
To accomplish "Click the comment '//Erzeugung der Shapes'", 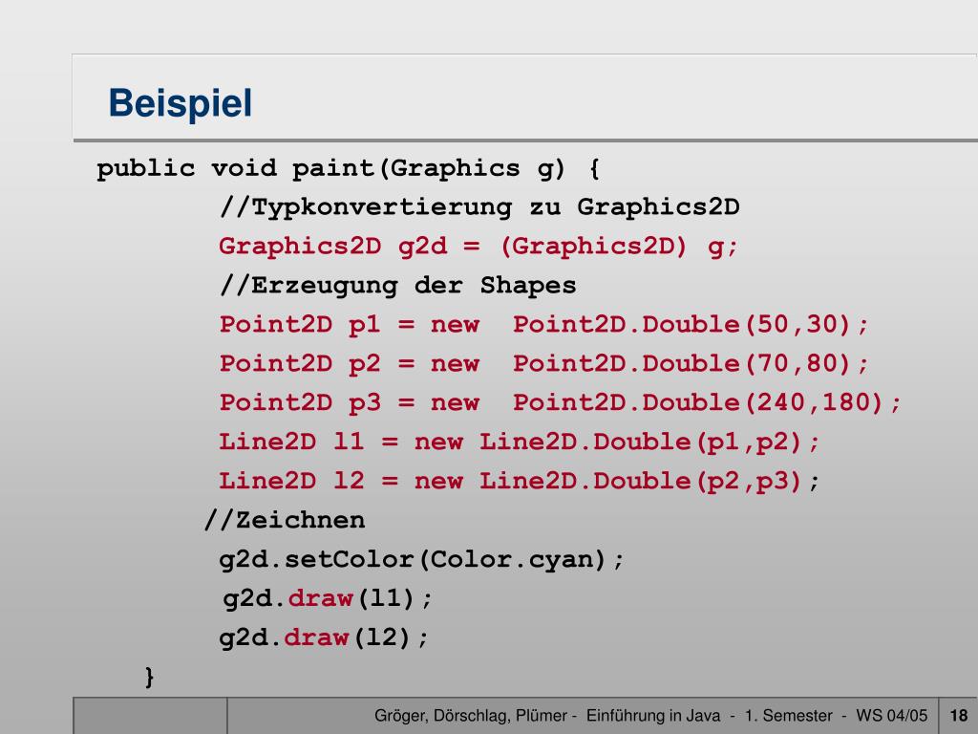I will click(x=398, y=286).
